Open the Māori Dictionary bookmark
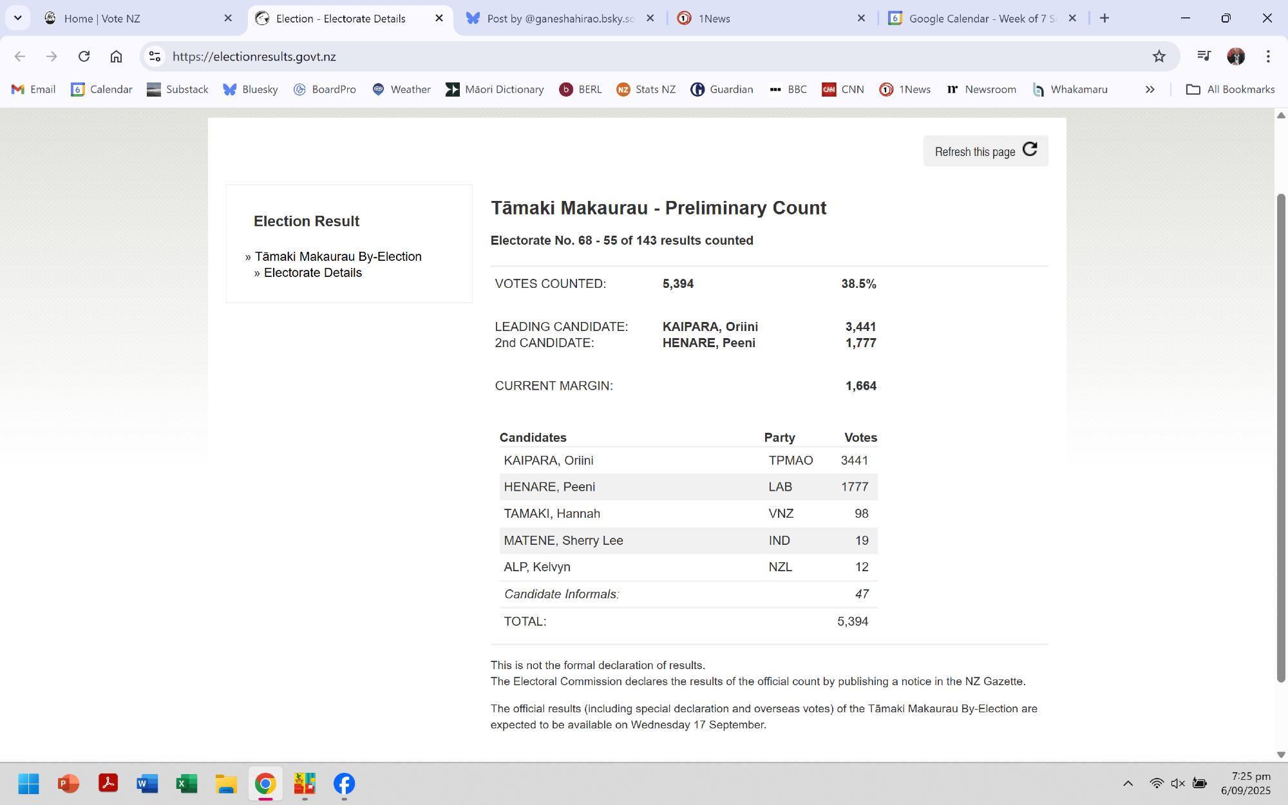Screen dimensions: 1288x805 tap(495, 90)
